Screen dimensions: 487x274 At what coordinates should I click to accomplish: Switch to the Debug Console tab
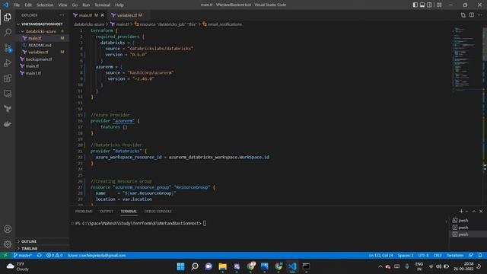pyautogui.click(x=158, y=212)
